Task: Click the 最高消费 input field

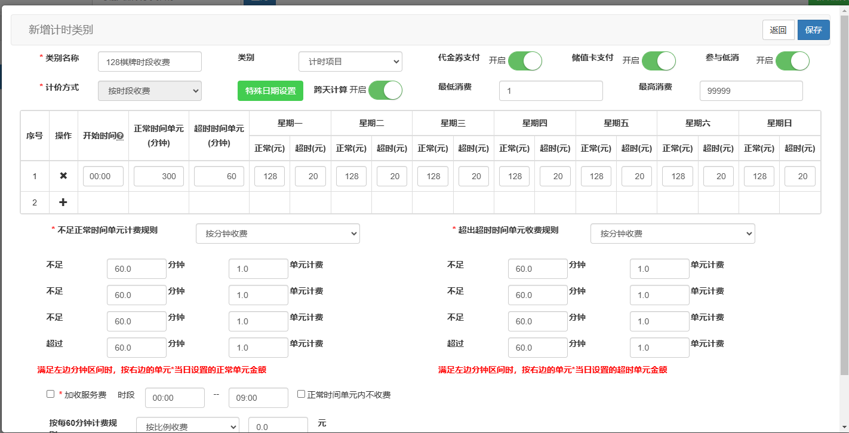Action: (x=750, y=91)
